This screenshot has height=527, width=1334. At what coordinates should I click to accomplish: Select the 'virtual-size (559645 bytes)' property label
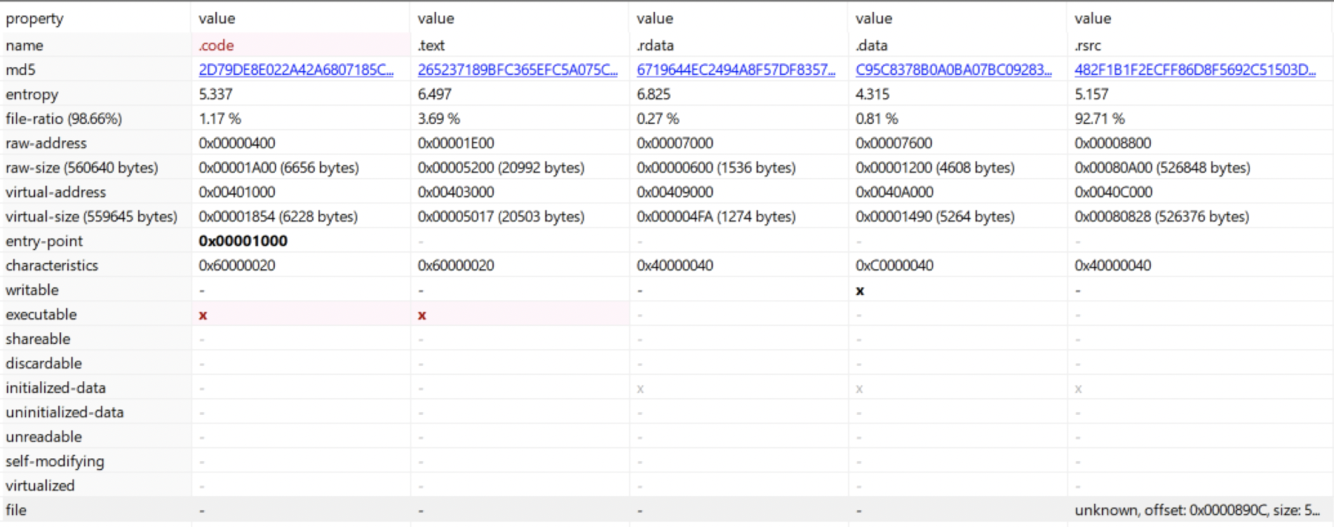click(91, 217)
